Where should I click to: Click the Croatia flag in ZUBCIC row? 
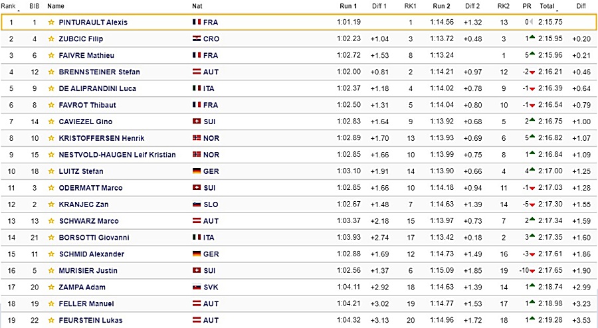[x=197, y=39]
